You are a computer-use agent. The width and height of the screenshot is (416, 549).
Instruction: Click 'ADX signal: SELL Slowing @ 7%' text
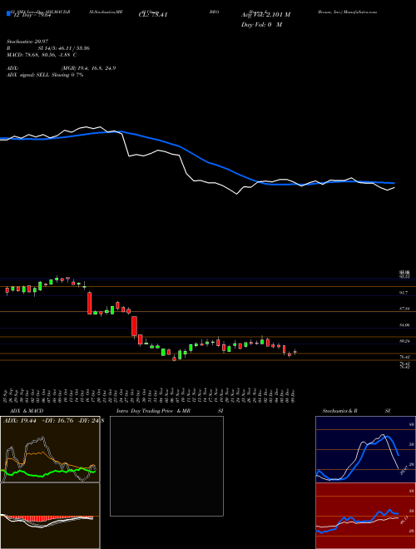pos(45,75)
